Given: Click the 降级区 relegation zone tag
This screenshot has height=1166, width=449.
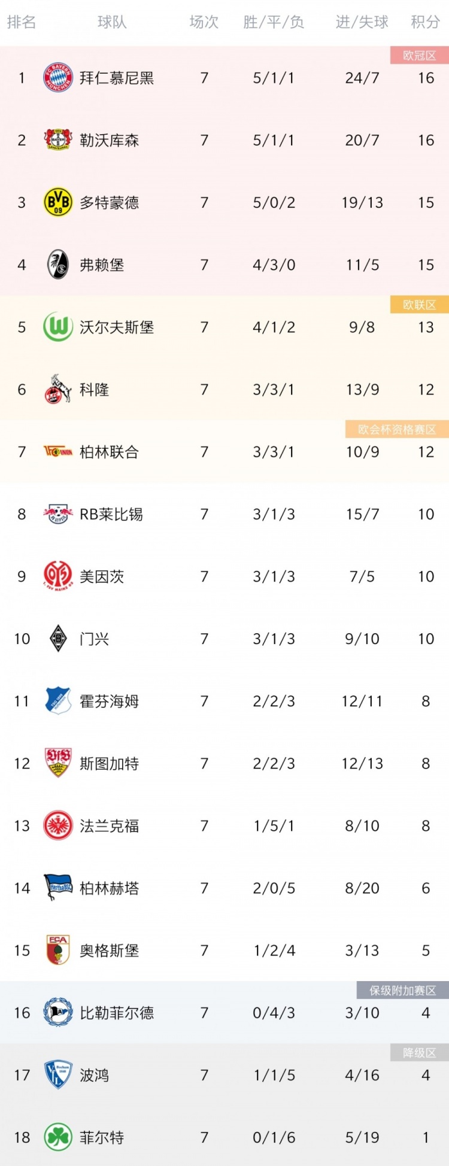Looking at the screenshot, I should [419, 1053].
